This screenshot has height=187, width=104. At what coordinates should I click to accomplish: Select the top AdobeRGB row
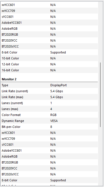pos(49,29)
